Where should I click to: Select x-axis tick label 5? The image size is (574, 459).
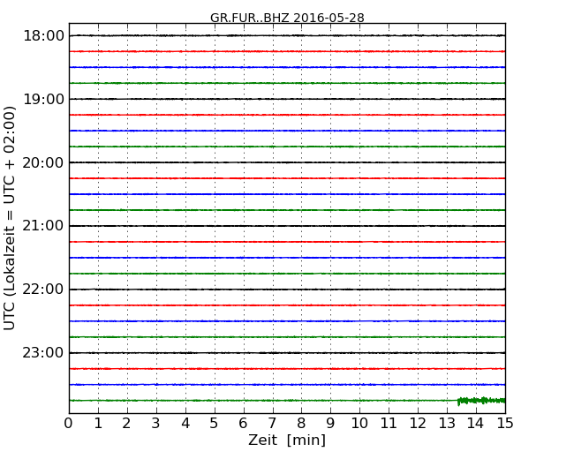(215, 423)
